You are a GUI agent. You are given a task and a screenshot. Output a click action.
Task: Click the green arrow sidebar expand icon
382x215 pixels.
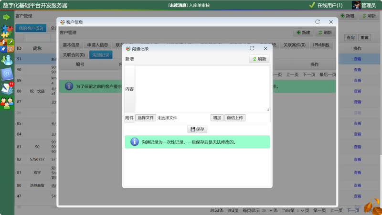tap(6, 17)
